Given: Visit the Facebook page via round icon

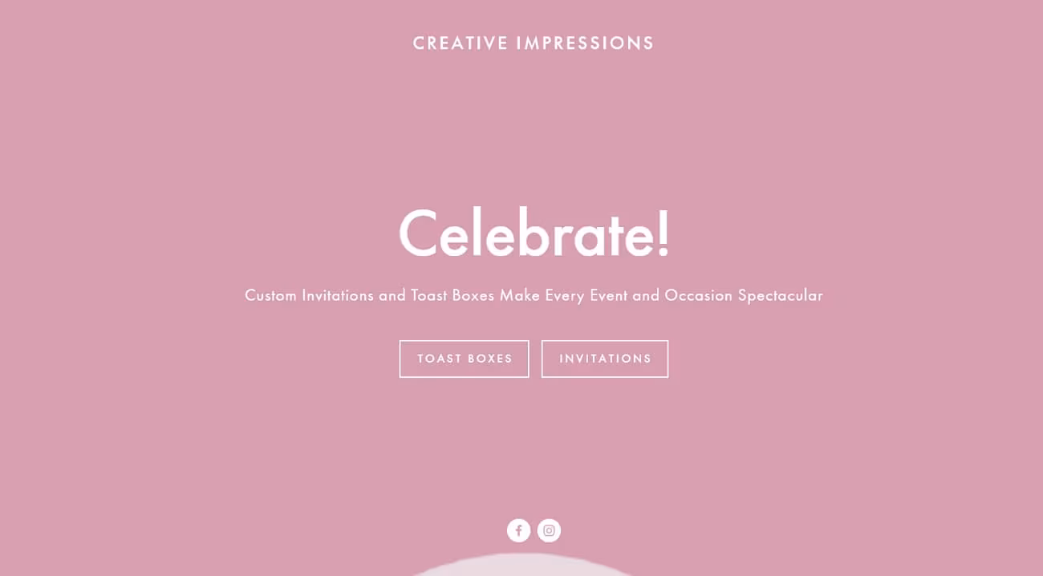Looking at the screenshot, I should pos(518,530).
